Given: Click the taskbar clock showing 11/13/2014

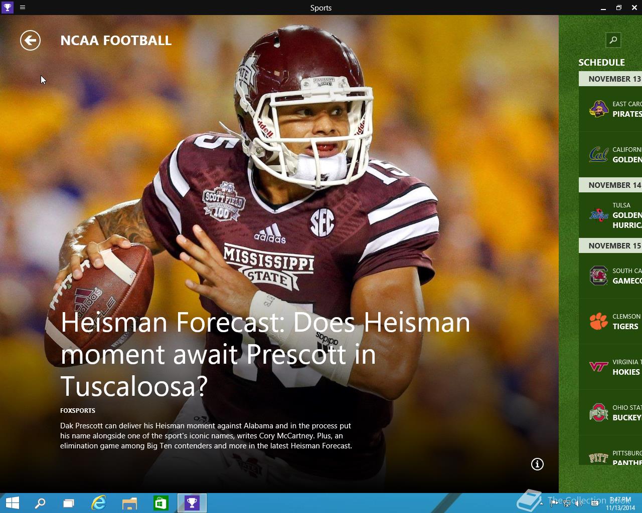Looking at the screenshot, I should pos(620,503).
